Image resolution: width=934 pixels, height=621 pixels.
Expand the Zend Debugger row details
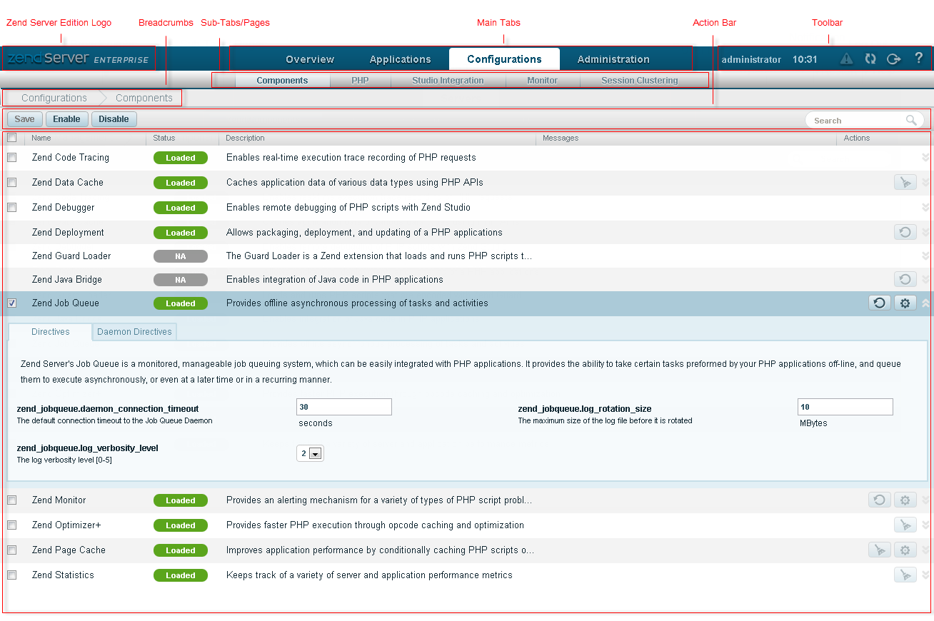pos(926,208)
